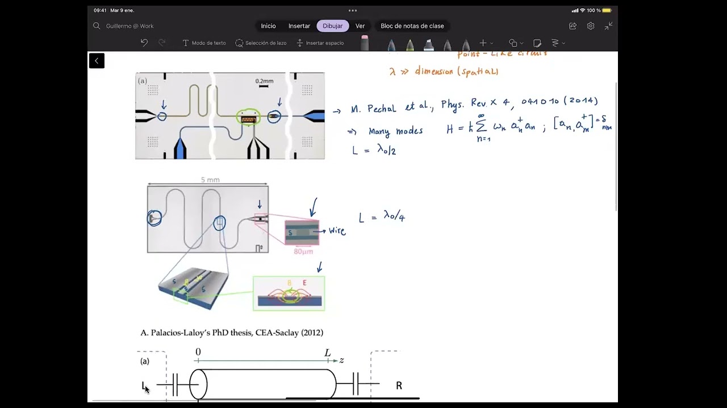Click the share icon
727x408 pixels.
click(573, 26)
